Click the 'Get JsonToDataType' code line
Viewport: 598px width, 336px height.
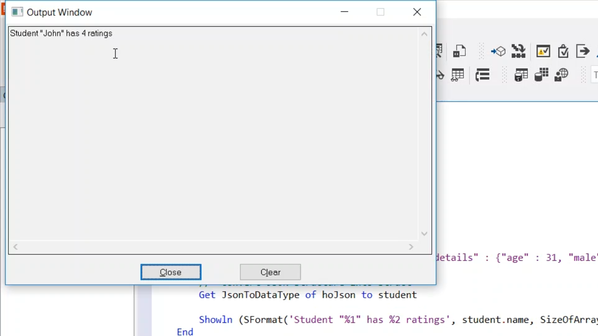pyautogui.click(x=307, y=295)
